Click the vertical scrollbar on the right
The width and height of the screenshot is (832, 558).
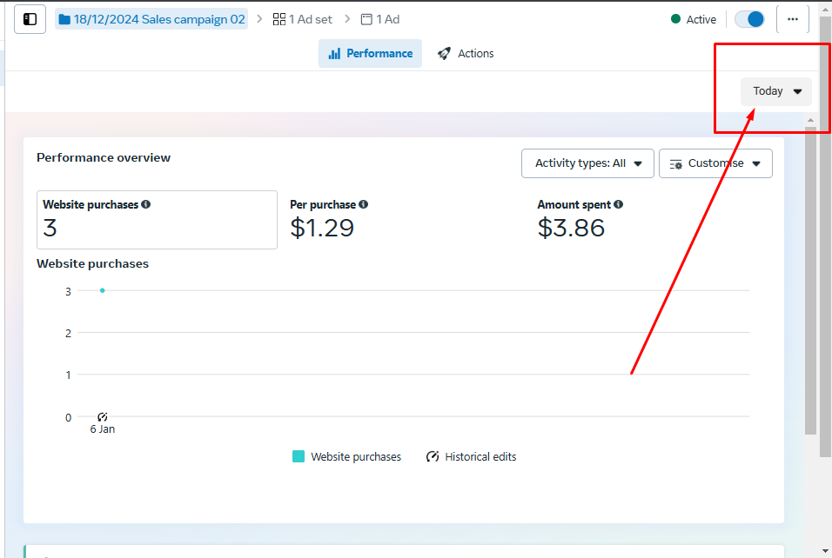pos(811,278)
